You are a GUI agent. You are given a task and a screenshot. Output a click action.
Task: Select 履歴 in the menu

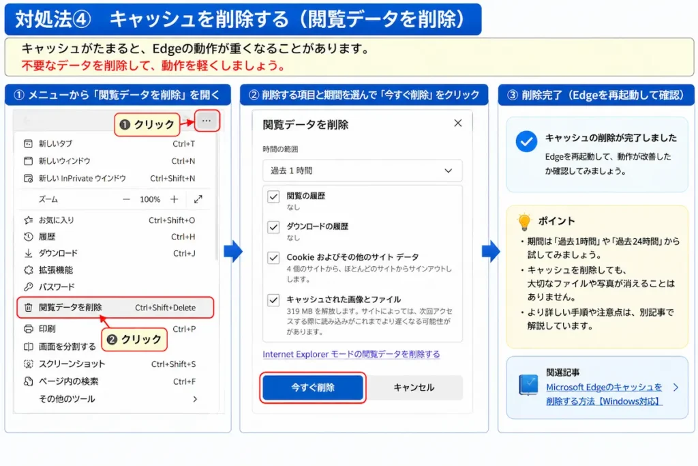pyautogui.click(x=110, y=237)
